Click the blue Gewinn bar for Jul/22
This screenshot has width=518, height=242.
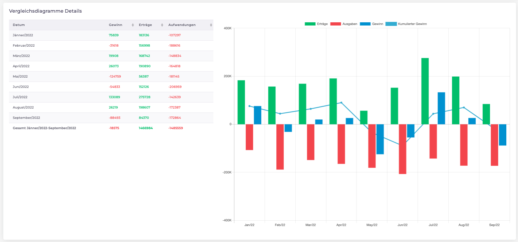coord(441,108)
